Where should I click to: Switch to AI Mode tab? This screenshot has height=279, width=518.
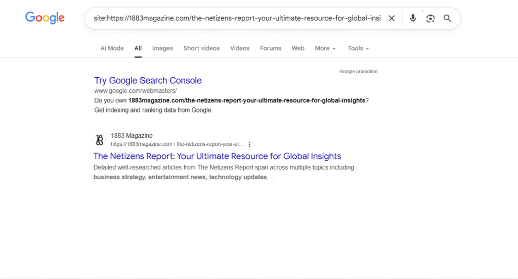(112, 48)
